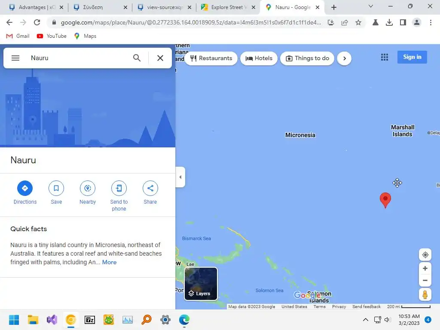Click the Street View pegman icon

[425, 295]
